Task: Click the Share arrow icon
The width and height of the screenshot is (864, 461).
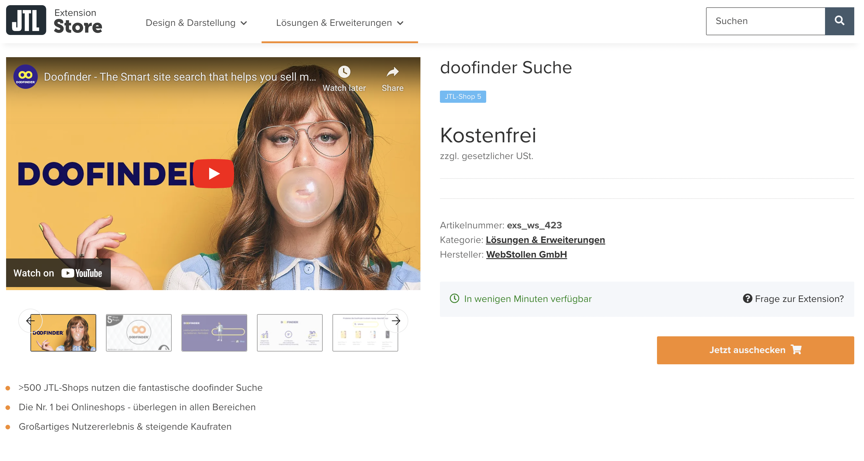Action: pyautogui.click(x=392, y=72)
